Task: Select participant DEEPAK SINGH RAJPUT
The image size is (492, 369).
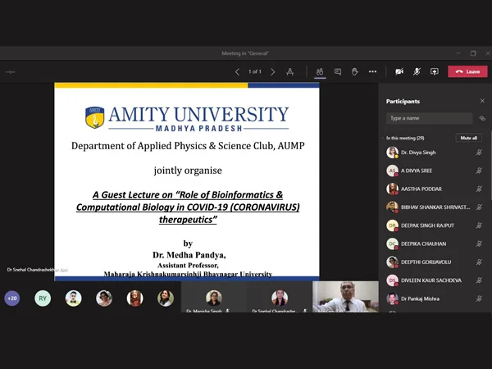Action: coord(434,225)
